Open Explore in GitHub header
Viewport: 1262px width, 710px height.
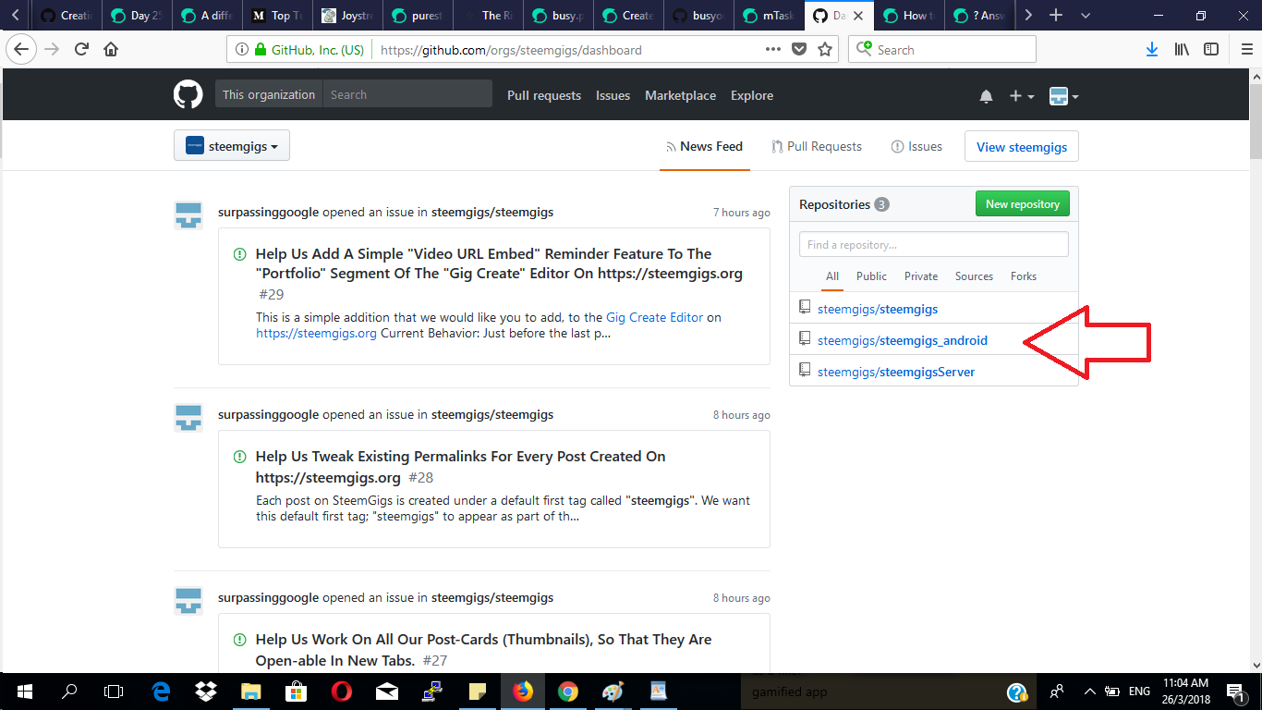tap(752, 95)
